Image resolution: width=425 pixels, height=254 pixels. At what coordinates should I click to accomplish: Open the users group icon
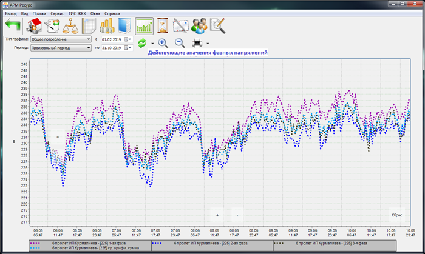[199, 25]
